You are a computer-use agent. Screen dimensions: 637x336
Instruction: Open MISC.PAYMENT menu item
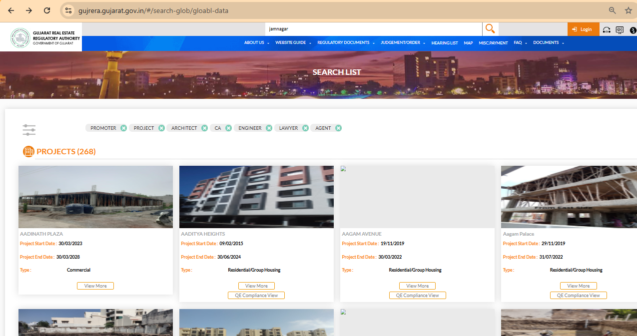pos(493,43)
